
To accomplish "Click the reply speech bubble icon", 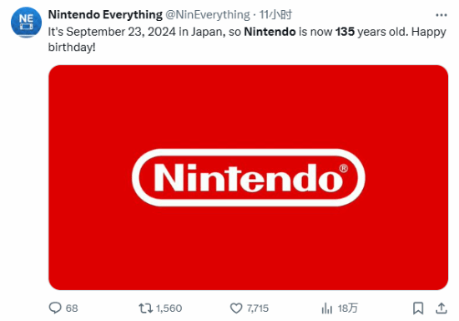I will pos(55,308).
